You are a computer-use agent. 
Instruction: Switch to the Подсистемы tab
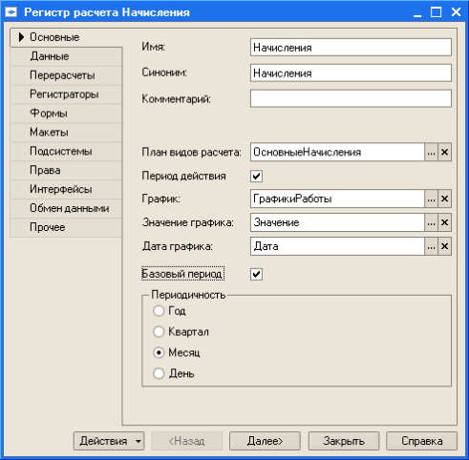66,152
